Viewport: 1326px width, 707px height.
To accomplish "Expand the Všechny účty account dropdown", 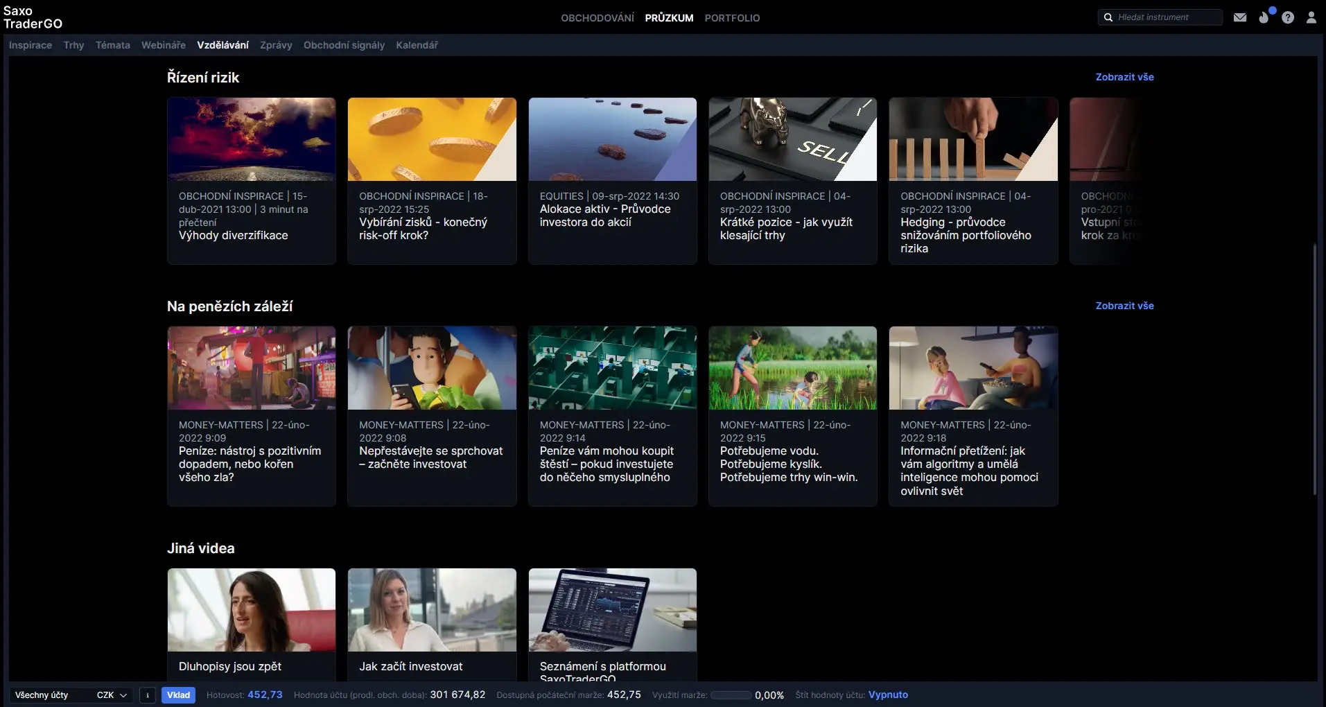I will (71, 695).
